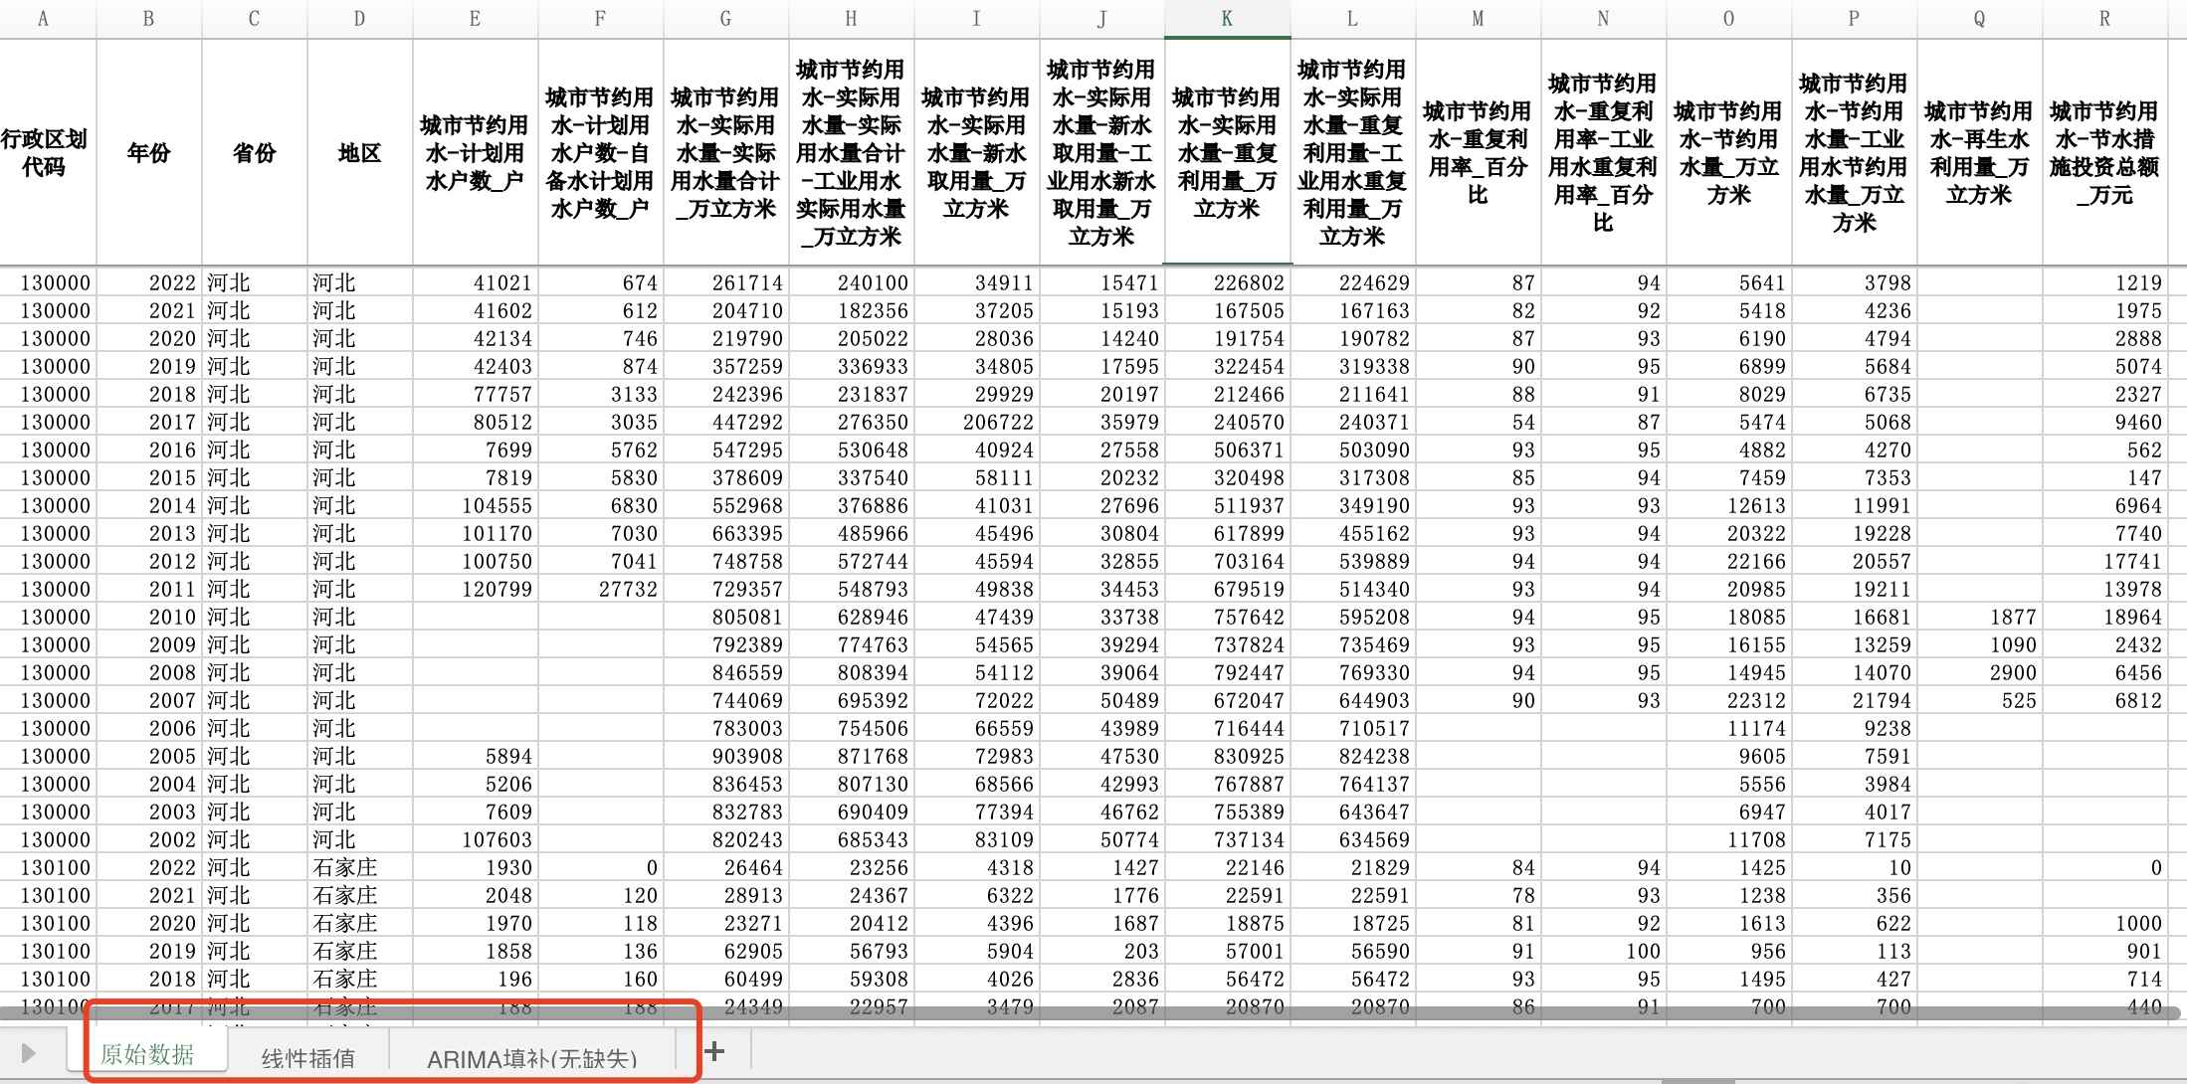
Task: Select the 省份 header cell
Action: pyautogui.click(x=254, y=153)
